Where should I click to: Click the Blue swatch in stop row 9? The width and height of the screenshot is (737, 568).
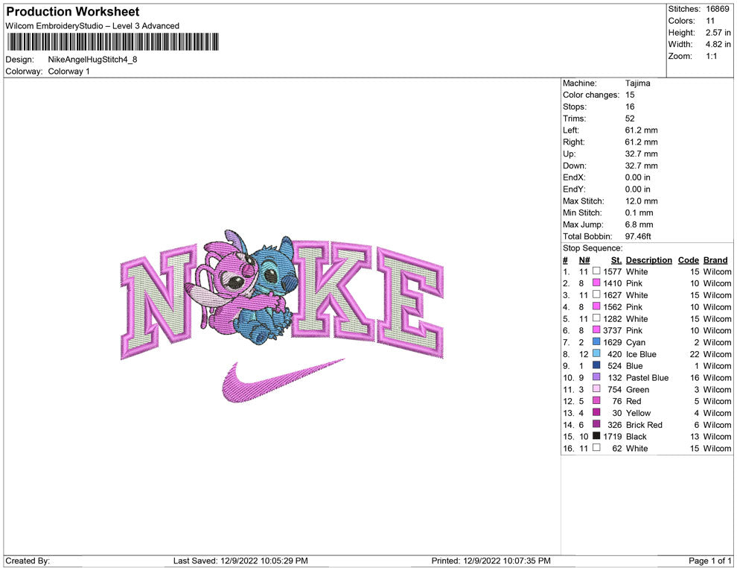click(x=596, y=365)
